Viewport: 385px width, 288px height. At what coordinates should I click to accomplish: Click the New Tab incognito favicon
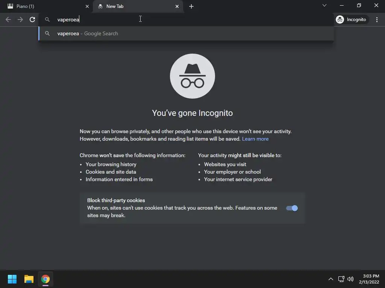click(x=100, y=6)
